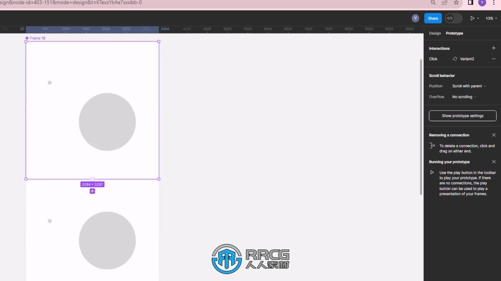Select the Prototype tab
The image size is (501, 281).
pyautogui.click(x=454, y=33)
